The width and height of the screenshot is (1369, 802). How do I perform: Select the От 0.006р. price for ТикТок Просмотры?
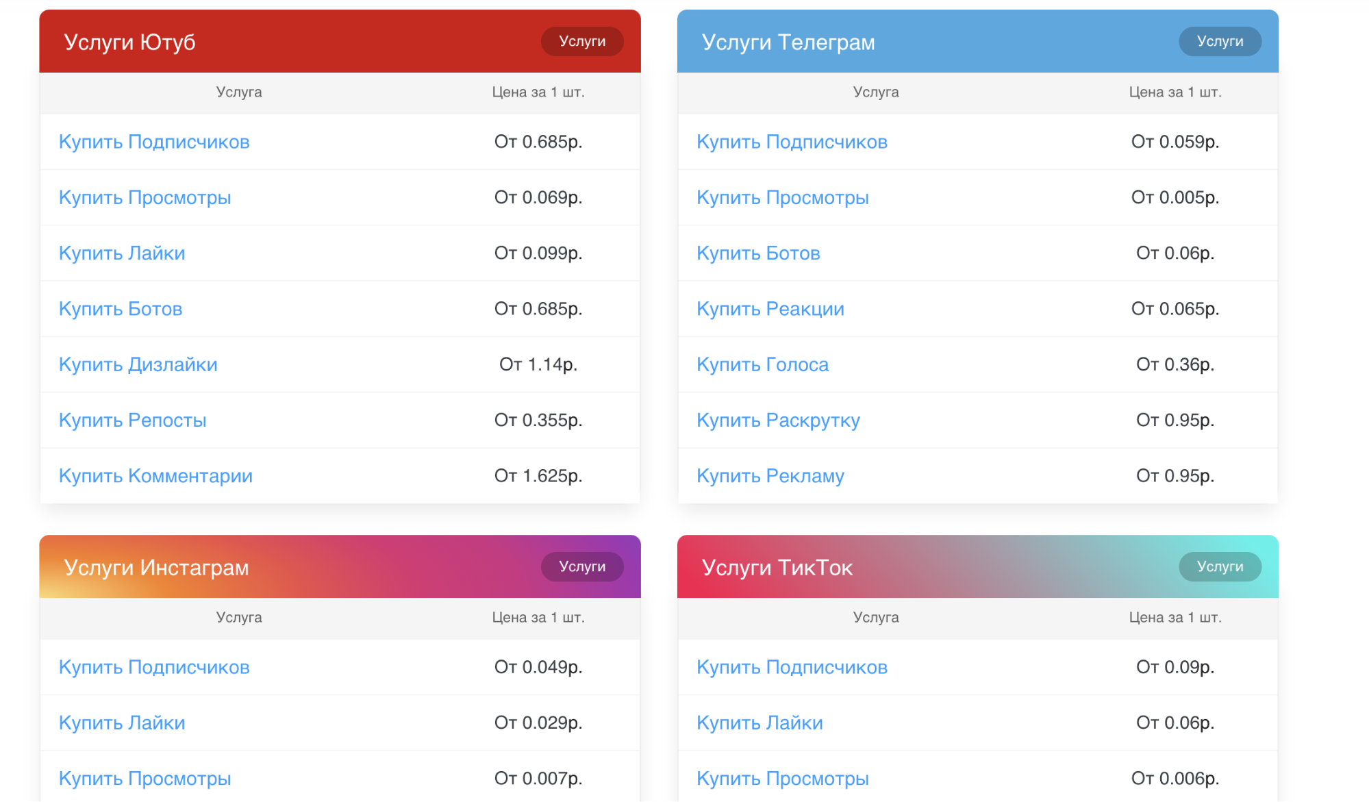click(x=1175, y=778)
